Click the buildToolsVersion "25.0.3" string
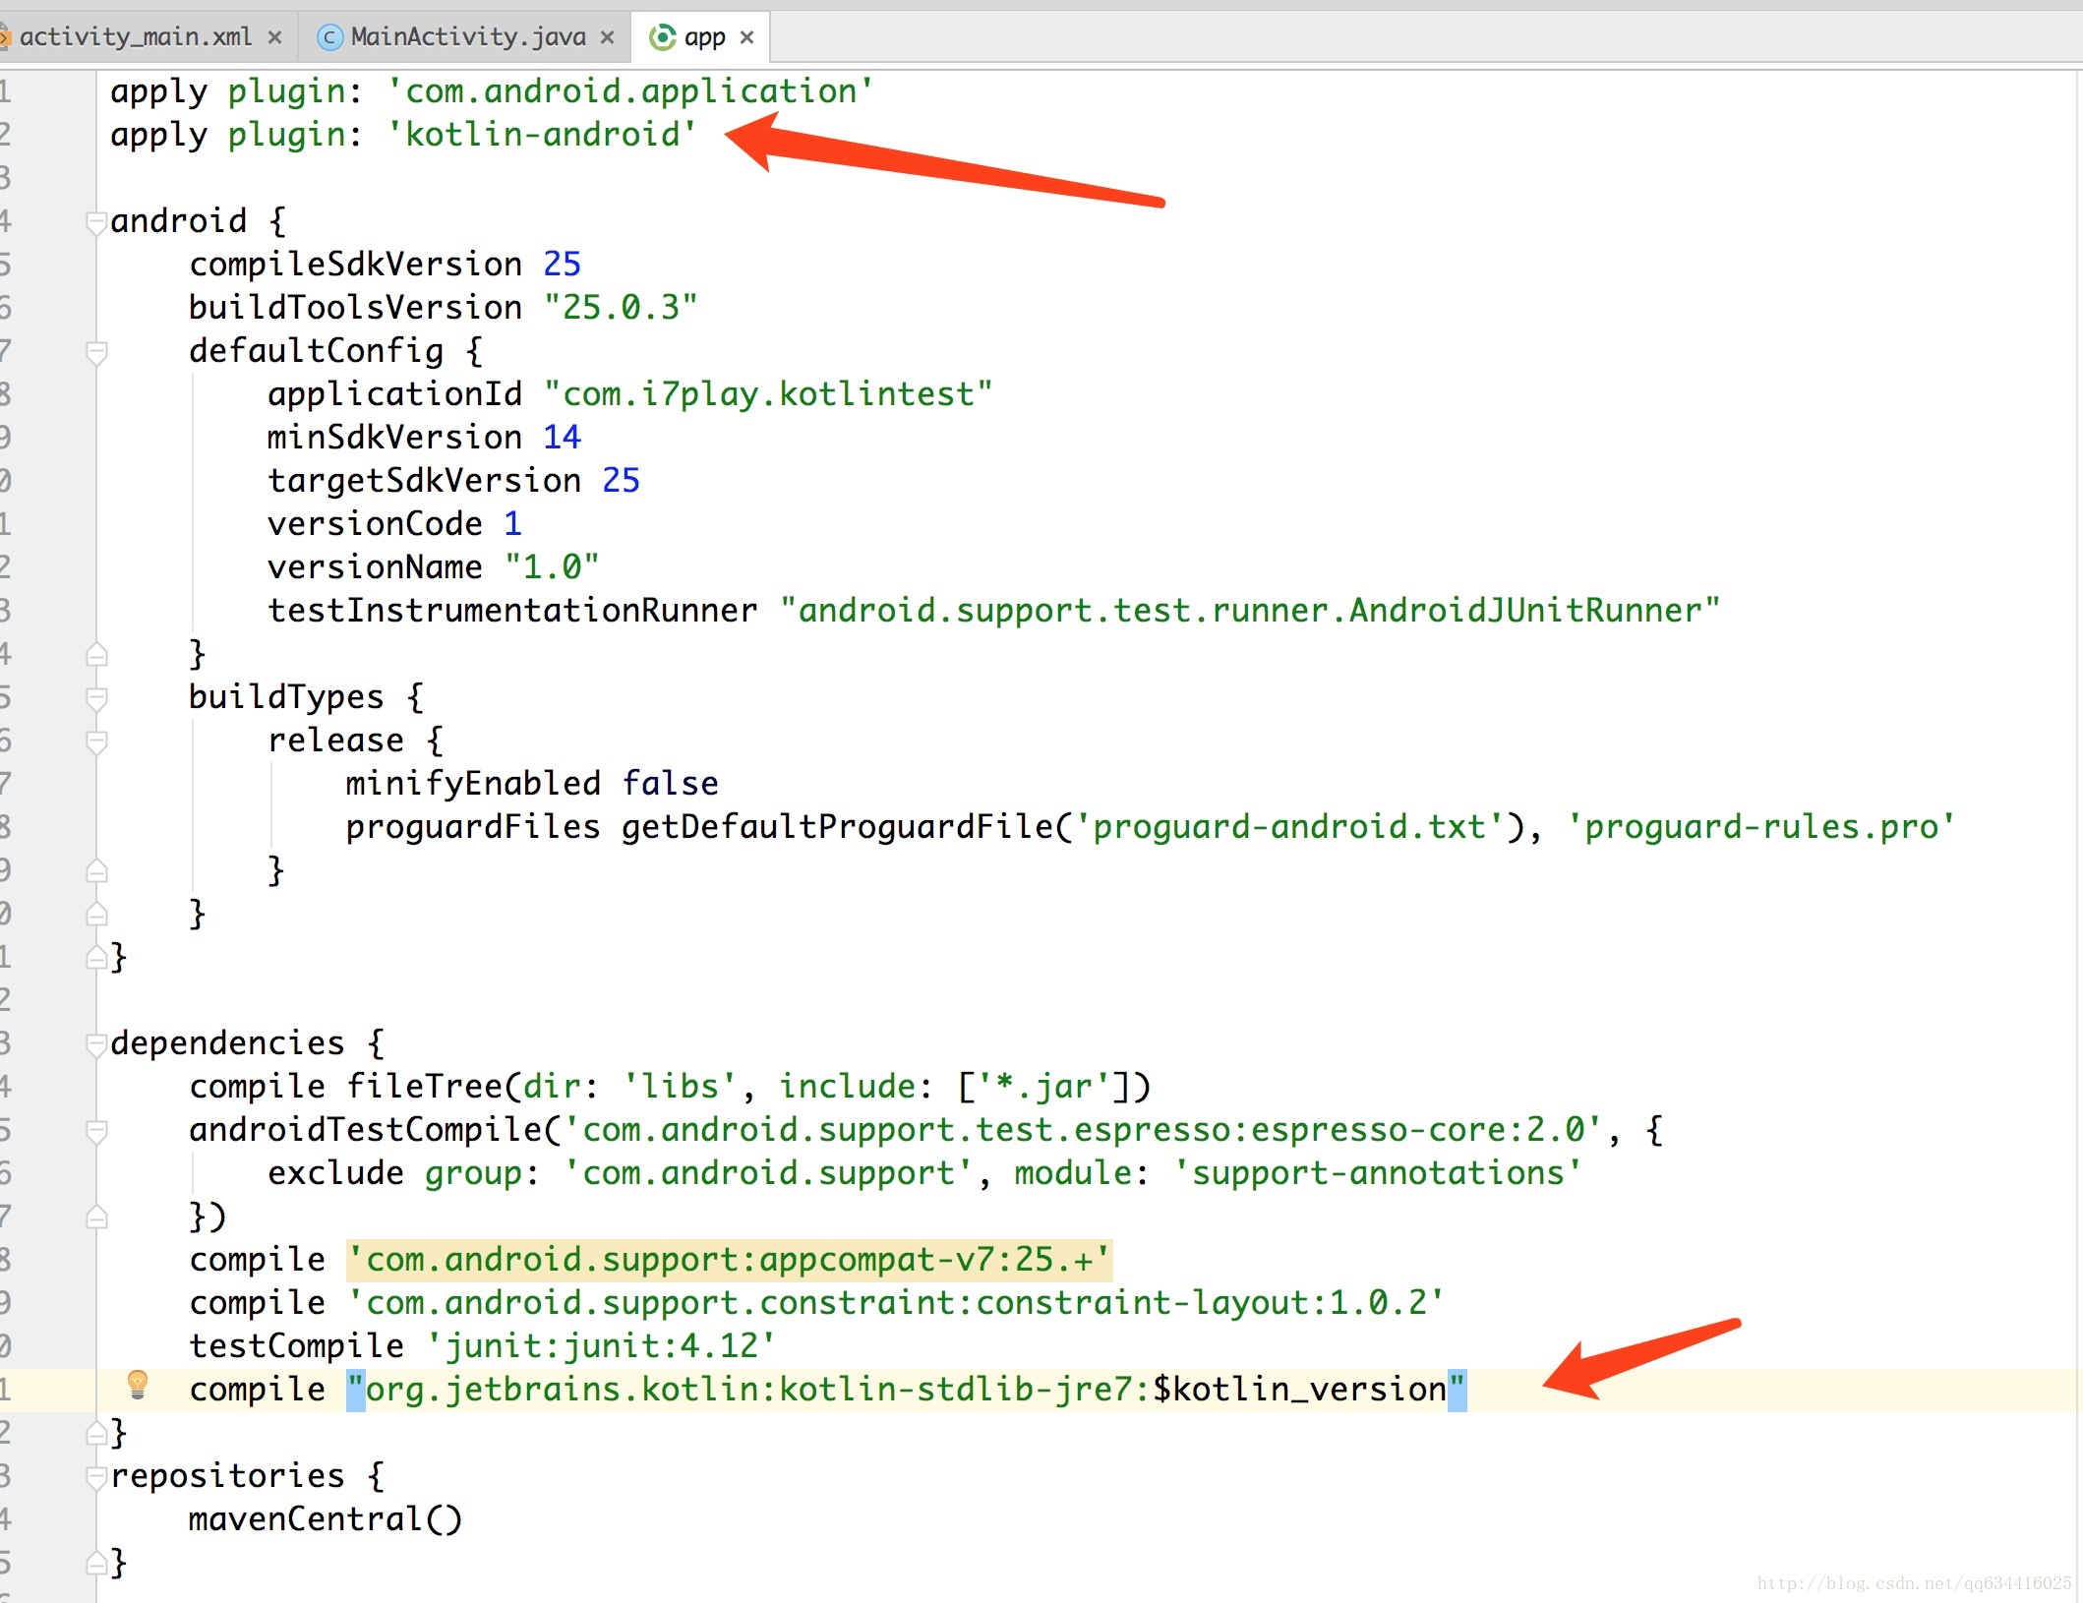This screenshot has height=1603, width=2083. 621,308
